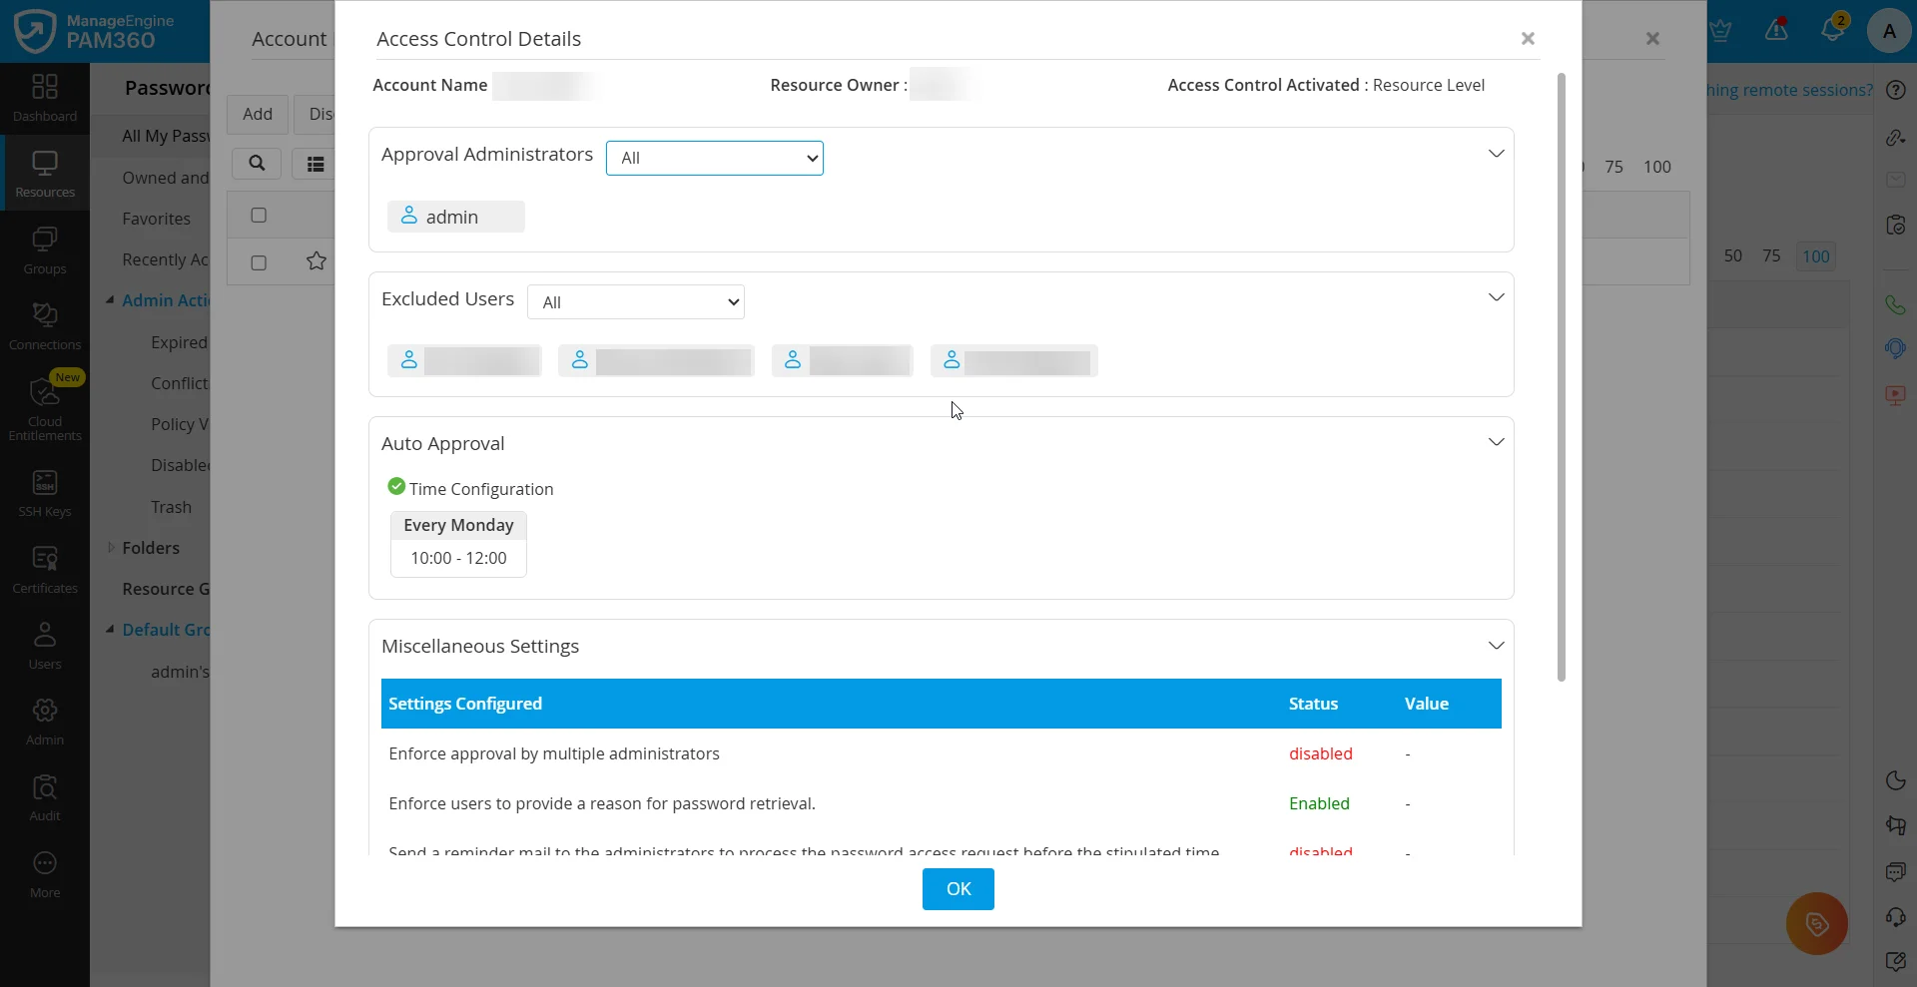Toggle the Time Configuration checkbox
This screenshot has width=1917, height=987.
(395, 487)
